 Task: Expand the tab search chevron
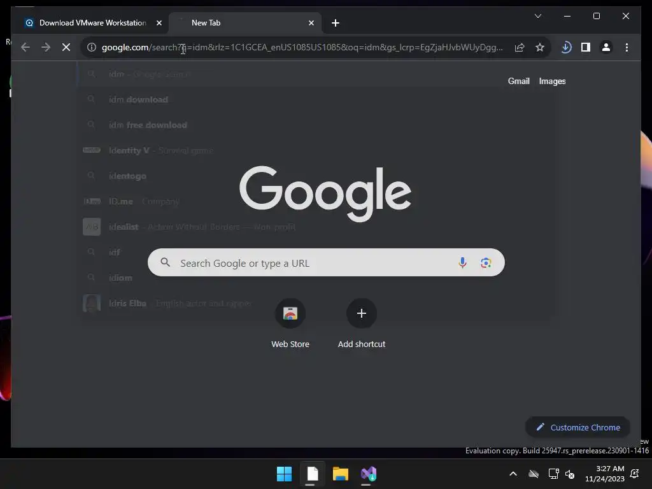tap(537, 16)
